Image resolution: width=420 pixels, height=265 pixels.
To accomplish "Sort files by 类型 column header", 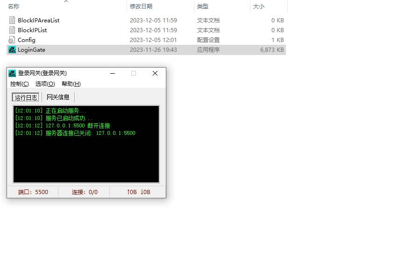I will click(x=202, y=6).
